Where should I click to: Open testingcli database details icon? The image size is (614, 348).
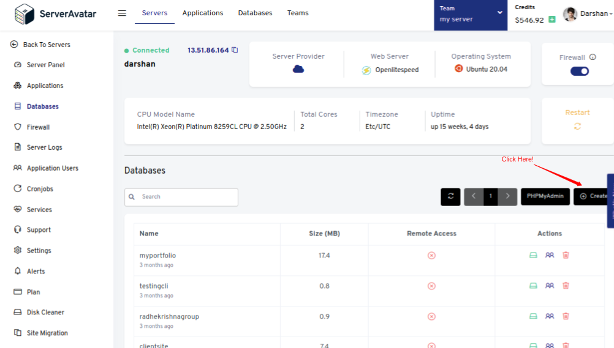(533, 286)
